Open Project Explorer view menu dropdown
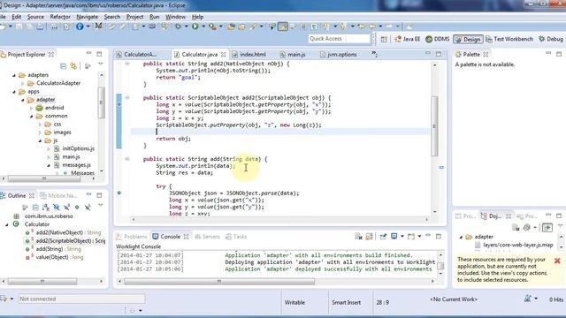Image resolution: width=566 pixels, height=318 pixels. tap(101, 64)
